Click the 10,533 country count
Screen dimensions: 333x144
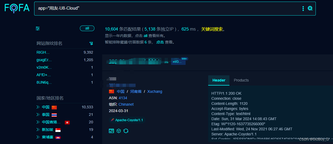coord(87,107)
